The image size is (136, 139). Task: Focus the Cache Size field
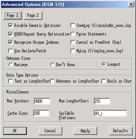(x=41, y=113)
